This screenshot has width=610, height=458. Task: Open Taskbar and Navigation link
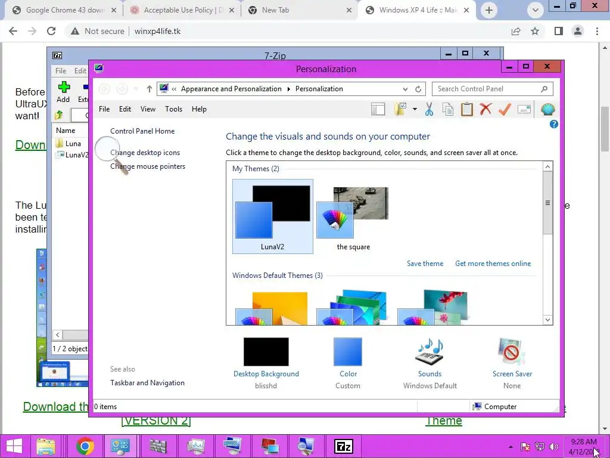point(148,383)
